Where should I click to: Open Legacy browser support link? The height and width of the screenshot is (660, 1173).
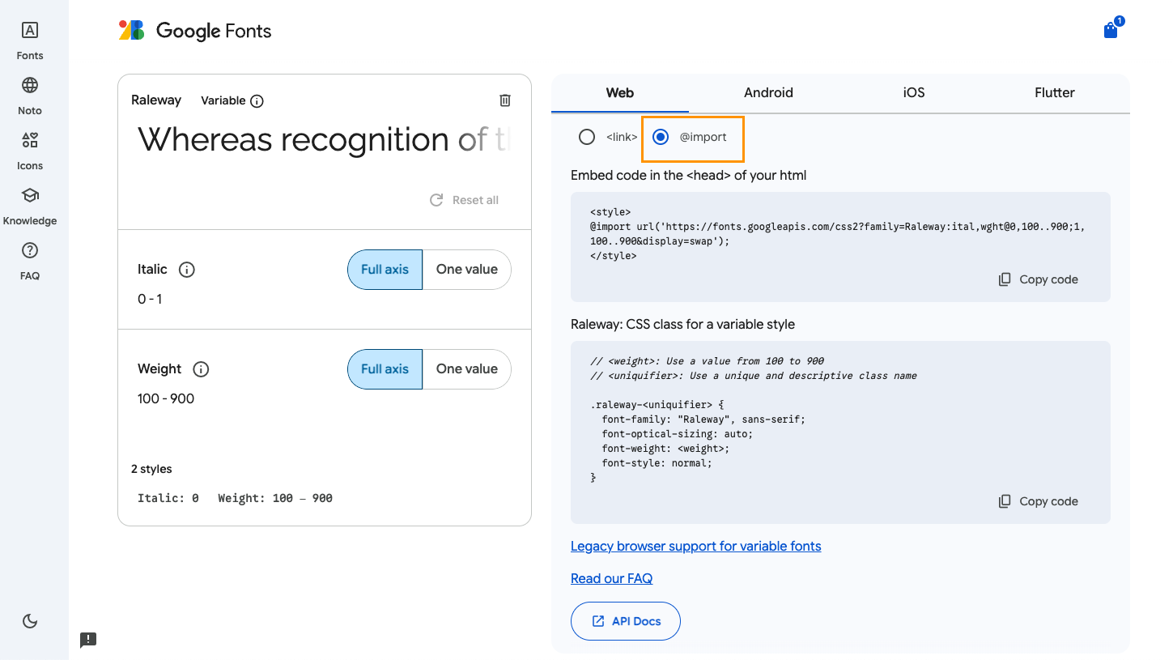696,546
